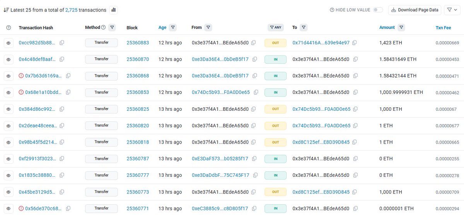Viewport: 464px width, 215px height.
Task: Open block 25360870
Action: point(138,59)
